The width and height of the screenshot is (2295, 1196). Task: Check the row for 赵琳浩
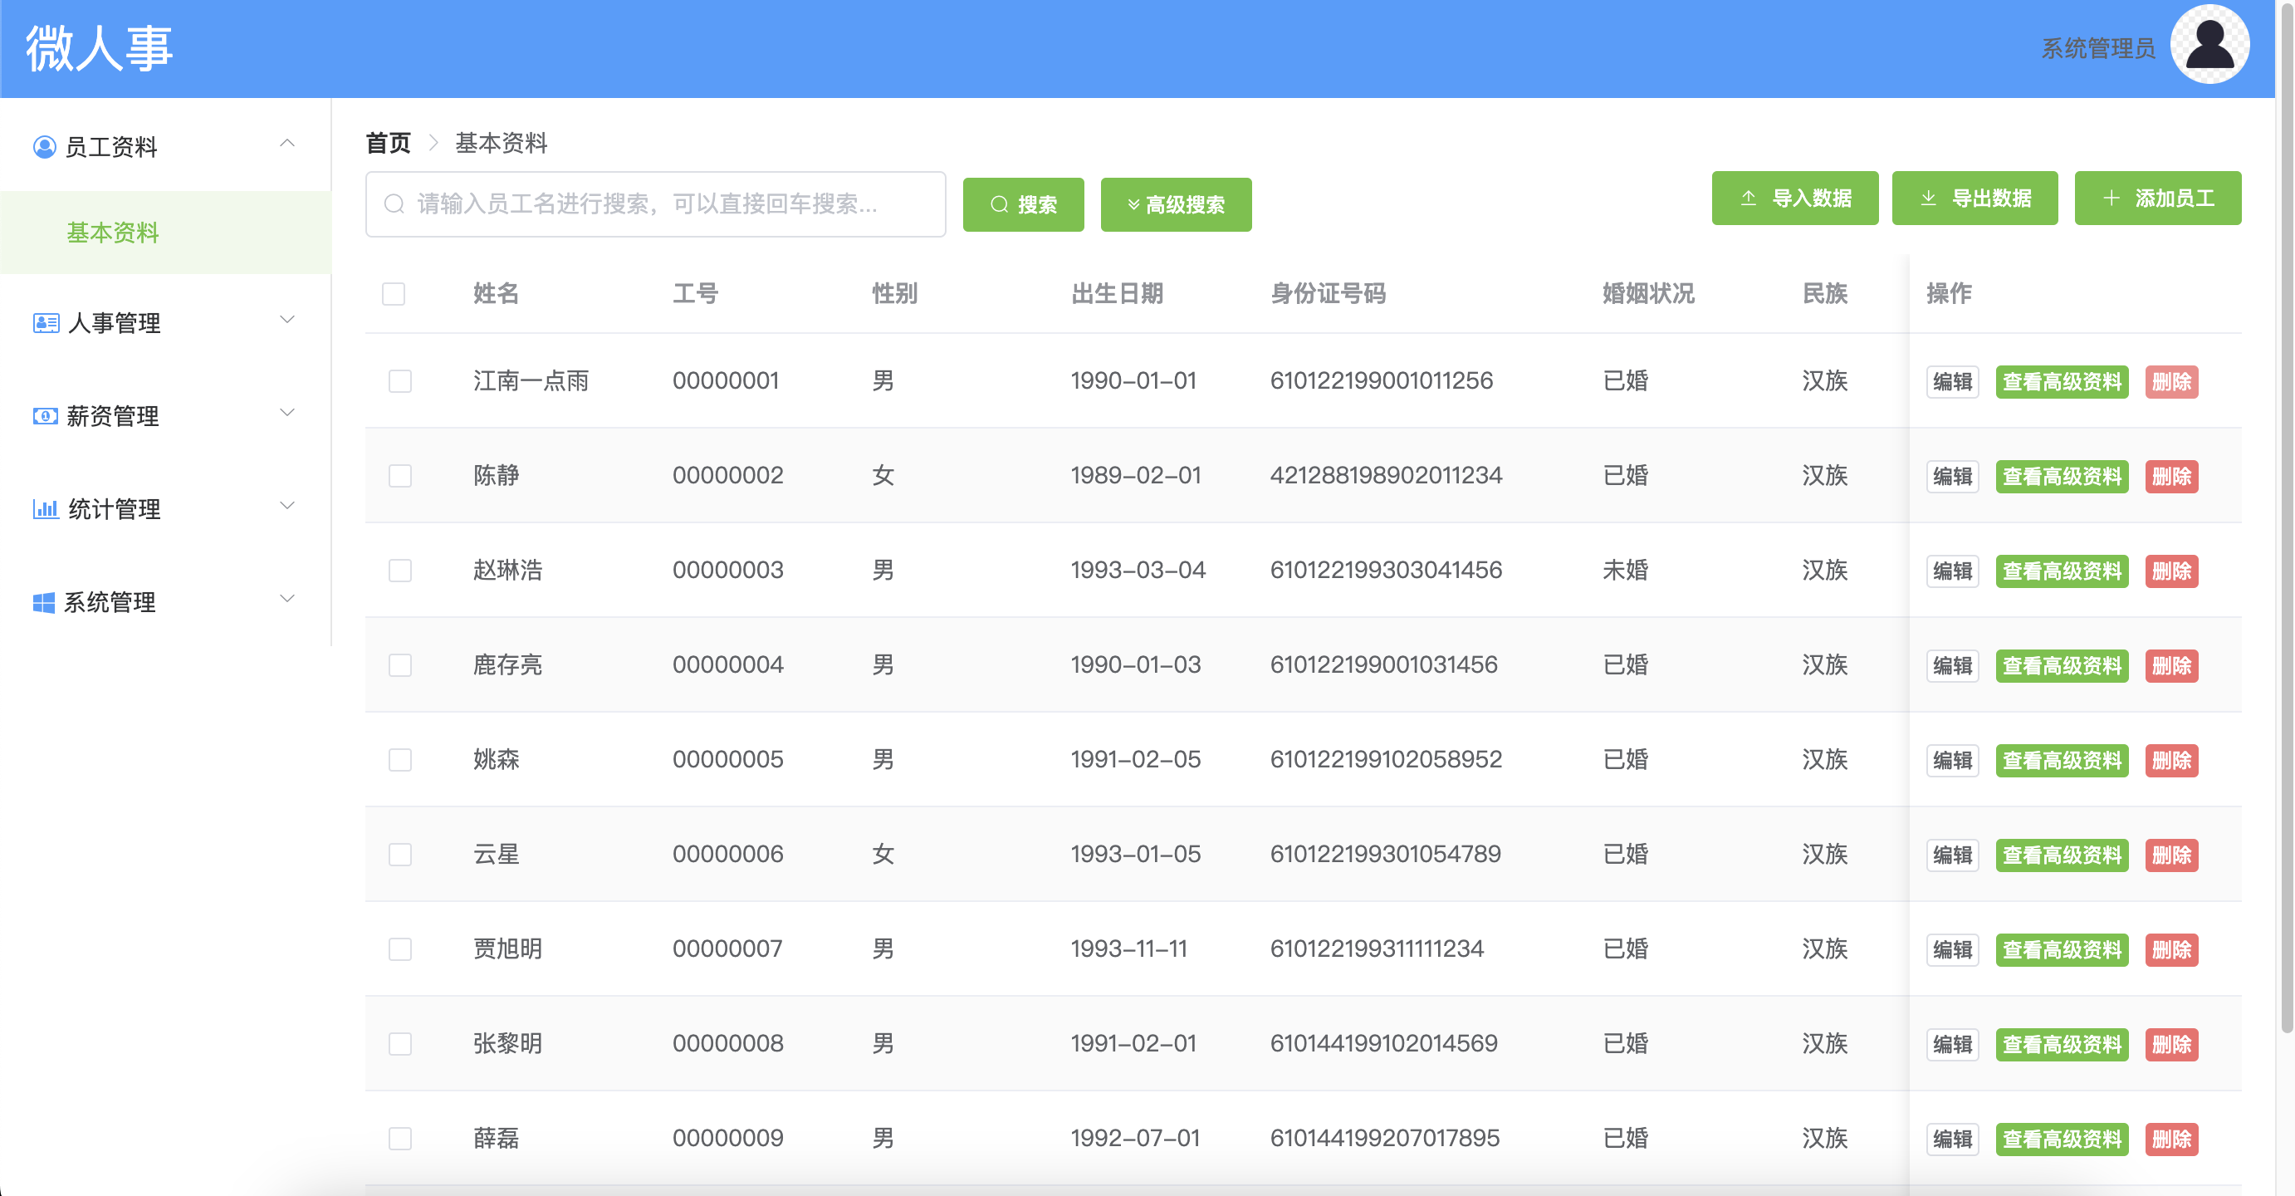point(400,571)
